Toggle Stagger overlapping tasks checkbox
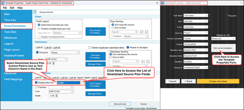Screen dimensions: 244x110 (39, 37)
